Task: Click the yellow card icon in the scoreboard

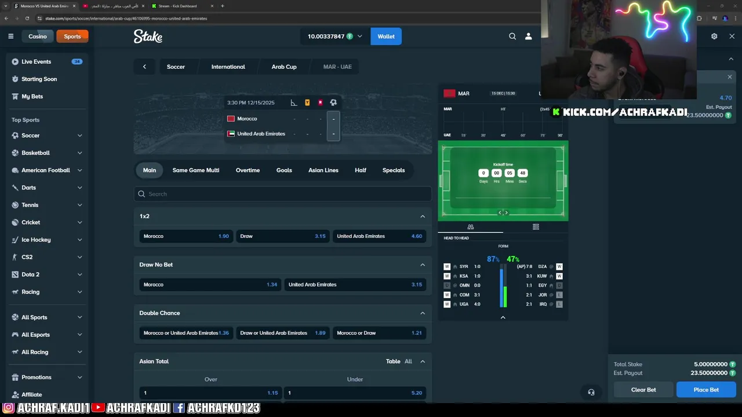Action: pos(307,103)
